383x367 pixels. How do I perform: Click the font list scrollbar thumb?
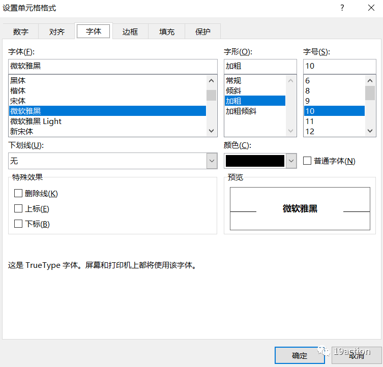211,95
